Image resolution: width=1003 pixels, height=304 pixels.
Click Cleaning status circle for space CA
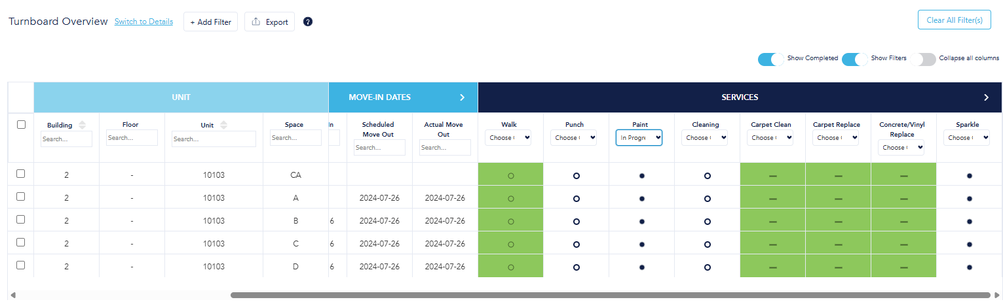pyautogui.click(x=708, y=176)
